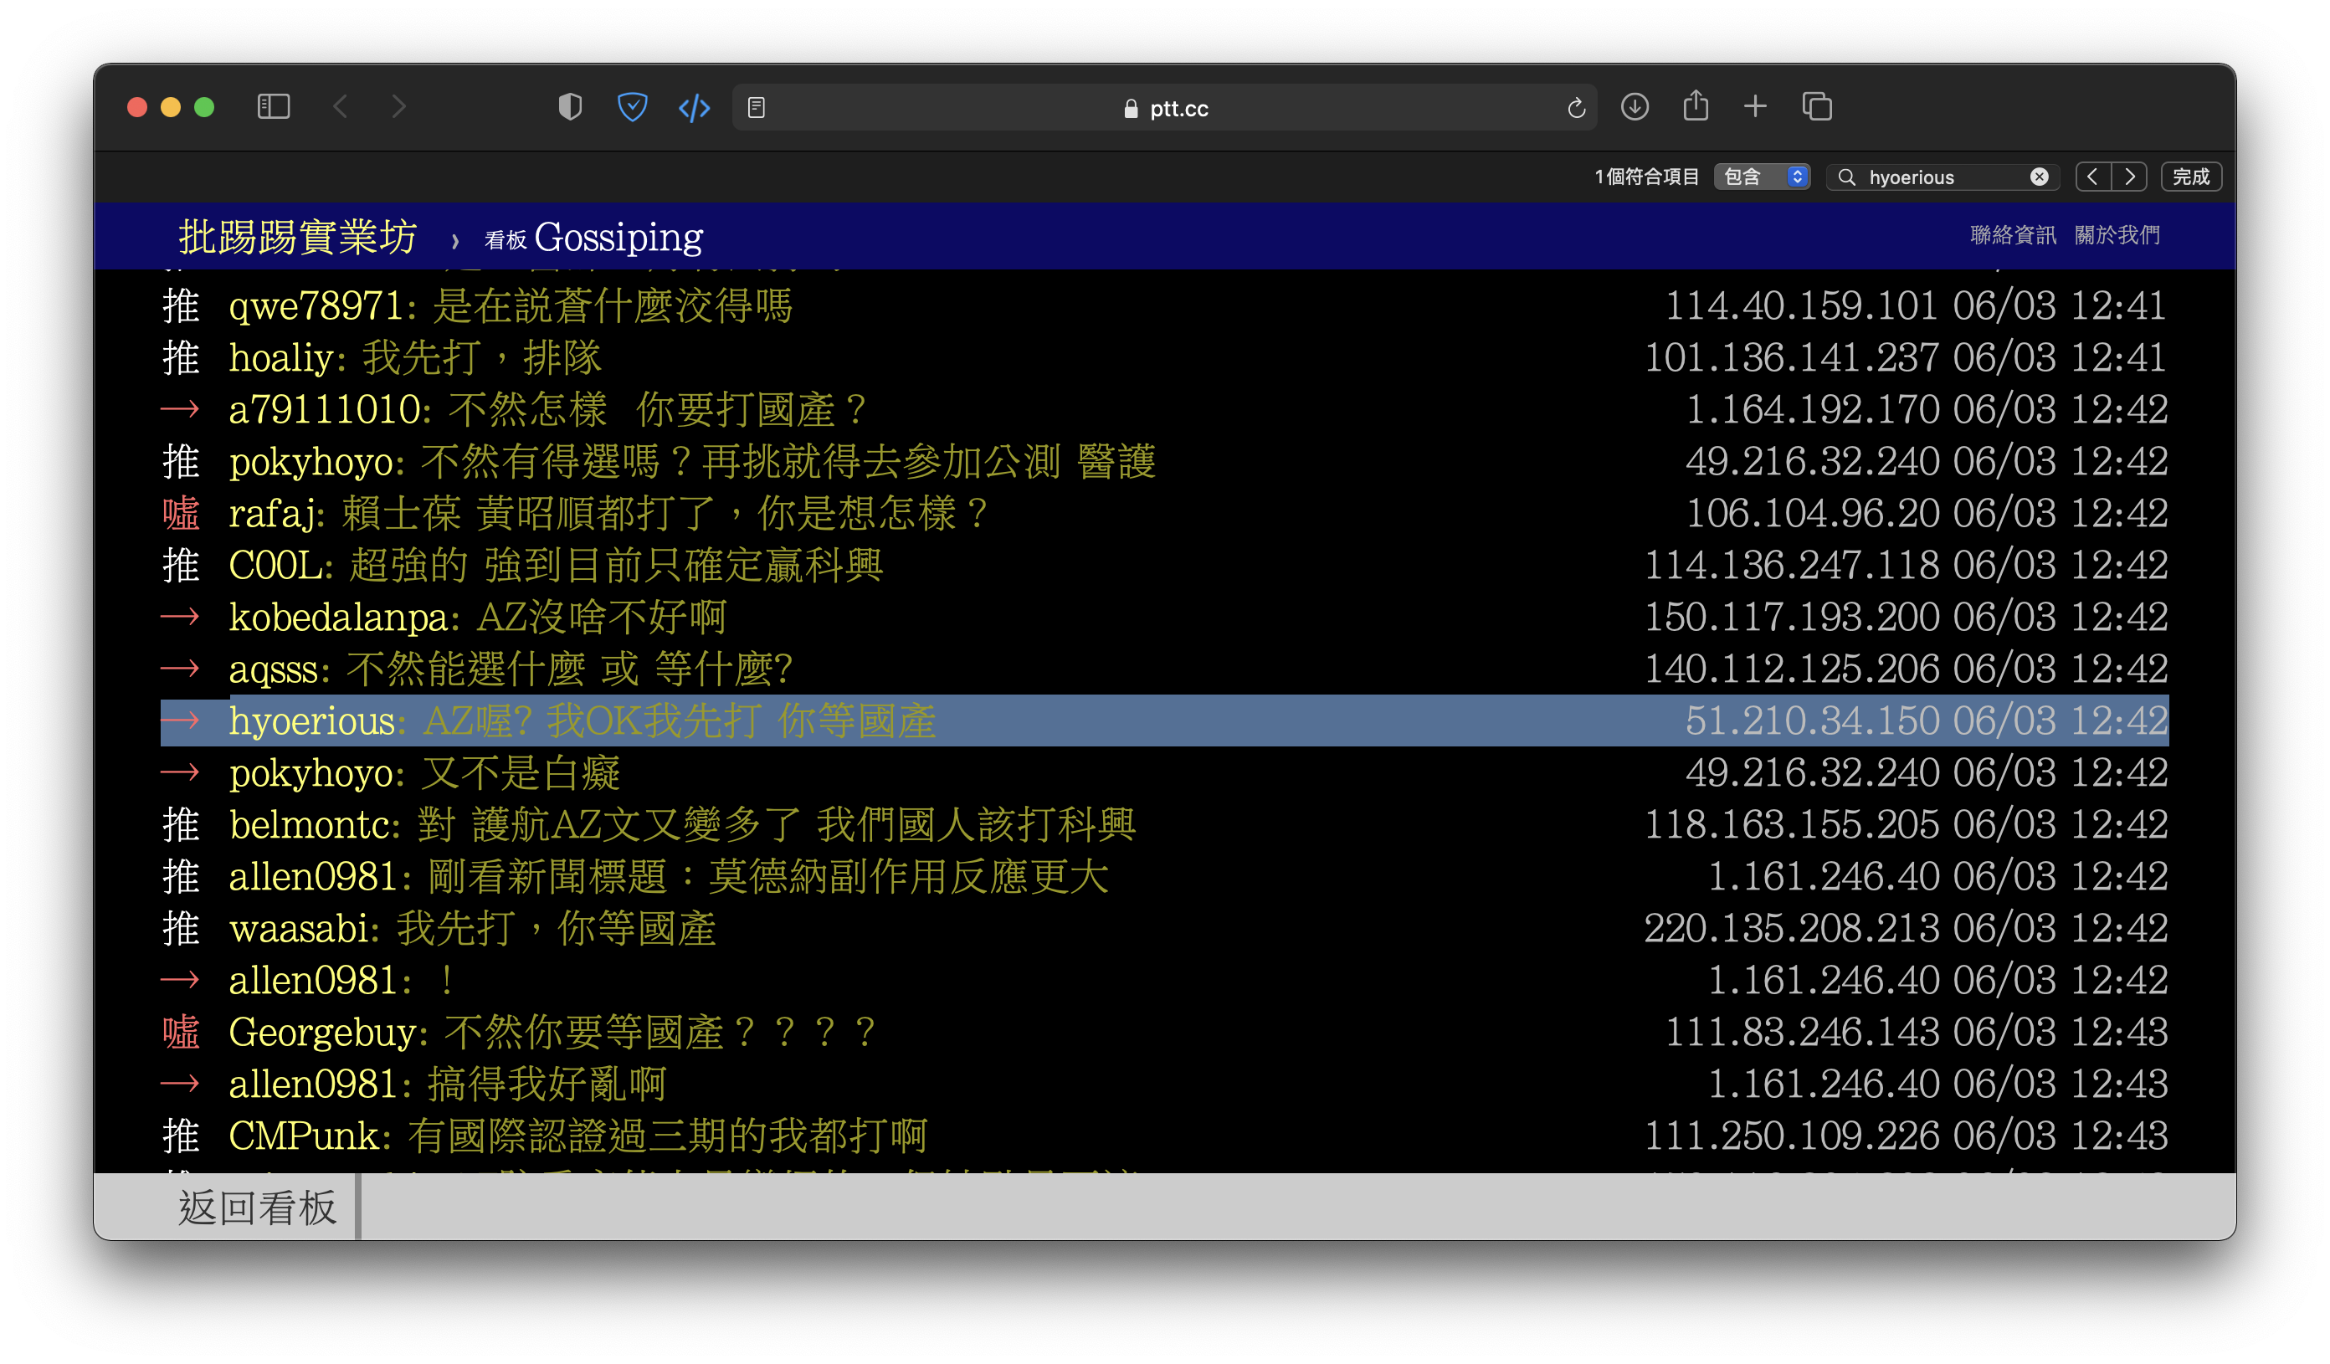This screenshot has height=1364, width=2330.
Task: Show Reader view via page icon
Action: (757, 108)
